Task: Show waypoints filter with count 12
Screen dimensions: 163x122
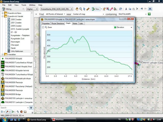Action: pos(8,112)
